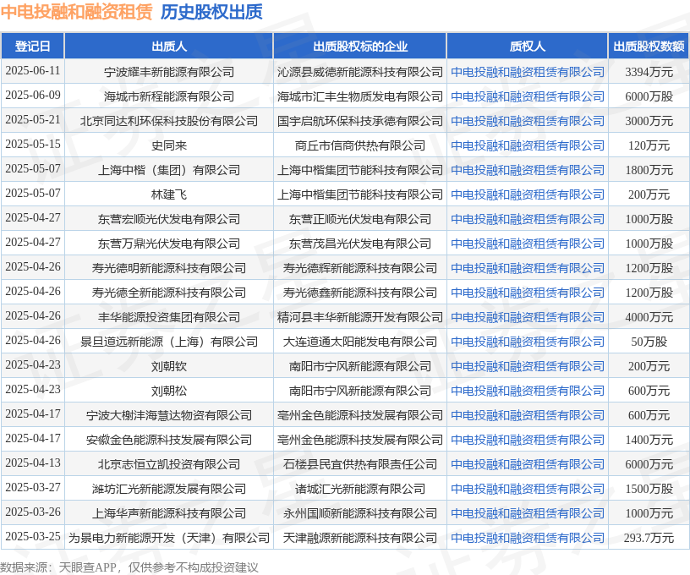Select pledgor 刘朝松
690x575 pixels.
[x=169, y=391]
